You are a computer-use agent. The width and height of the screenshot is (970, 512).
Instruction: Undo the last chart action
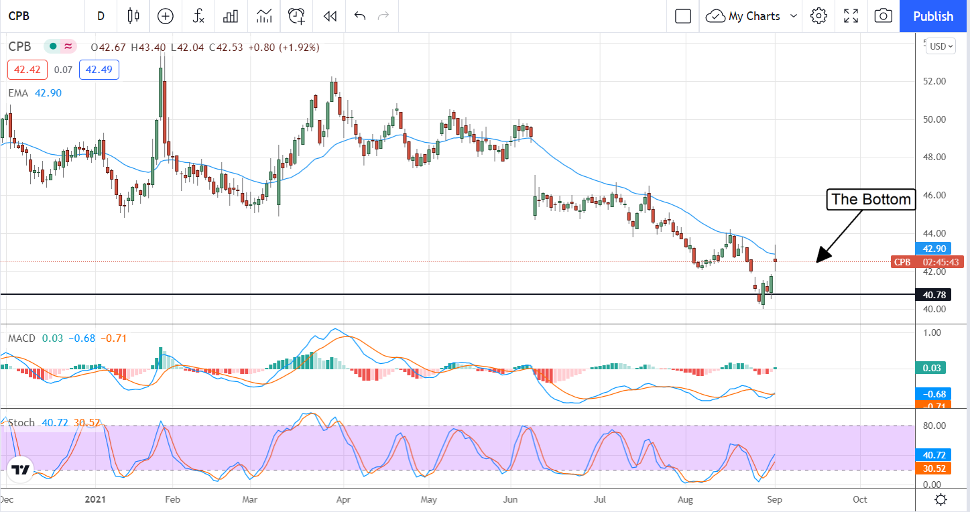click(360, 16)
